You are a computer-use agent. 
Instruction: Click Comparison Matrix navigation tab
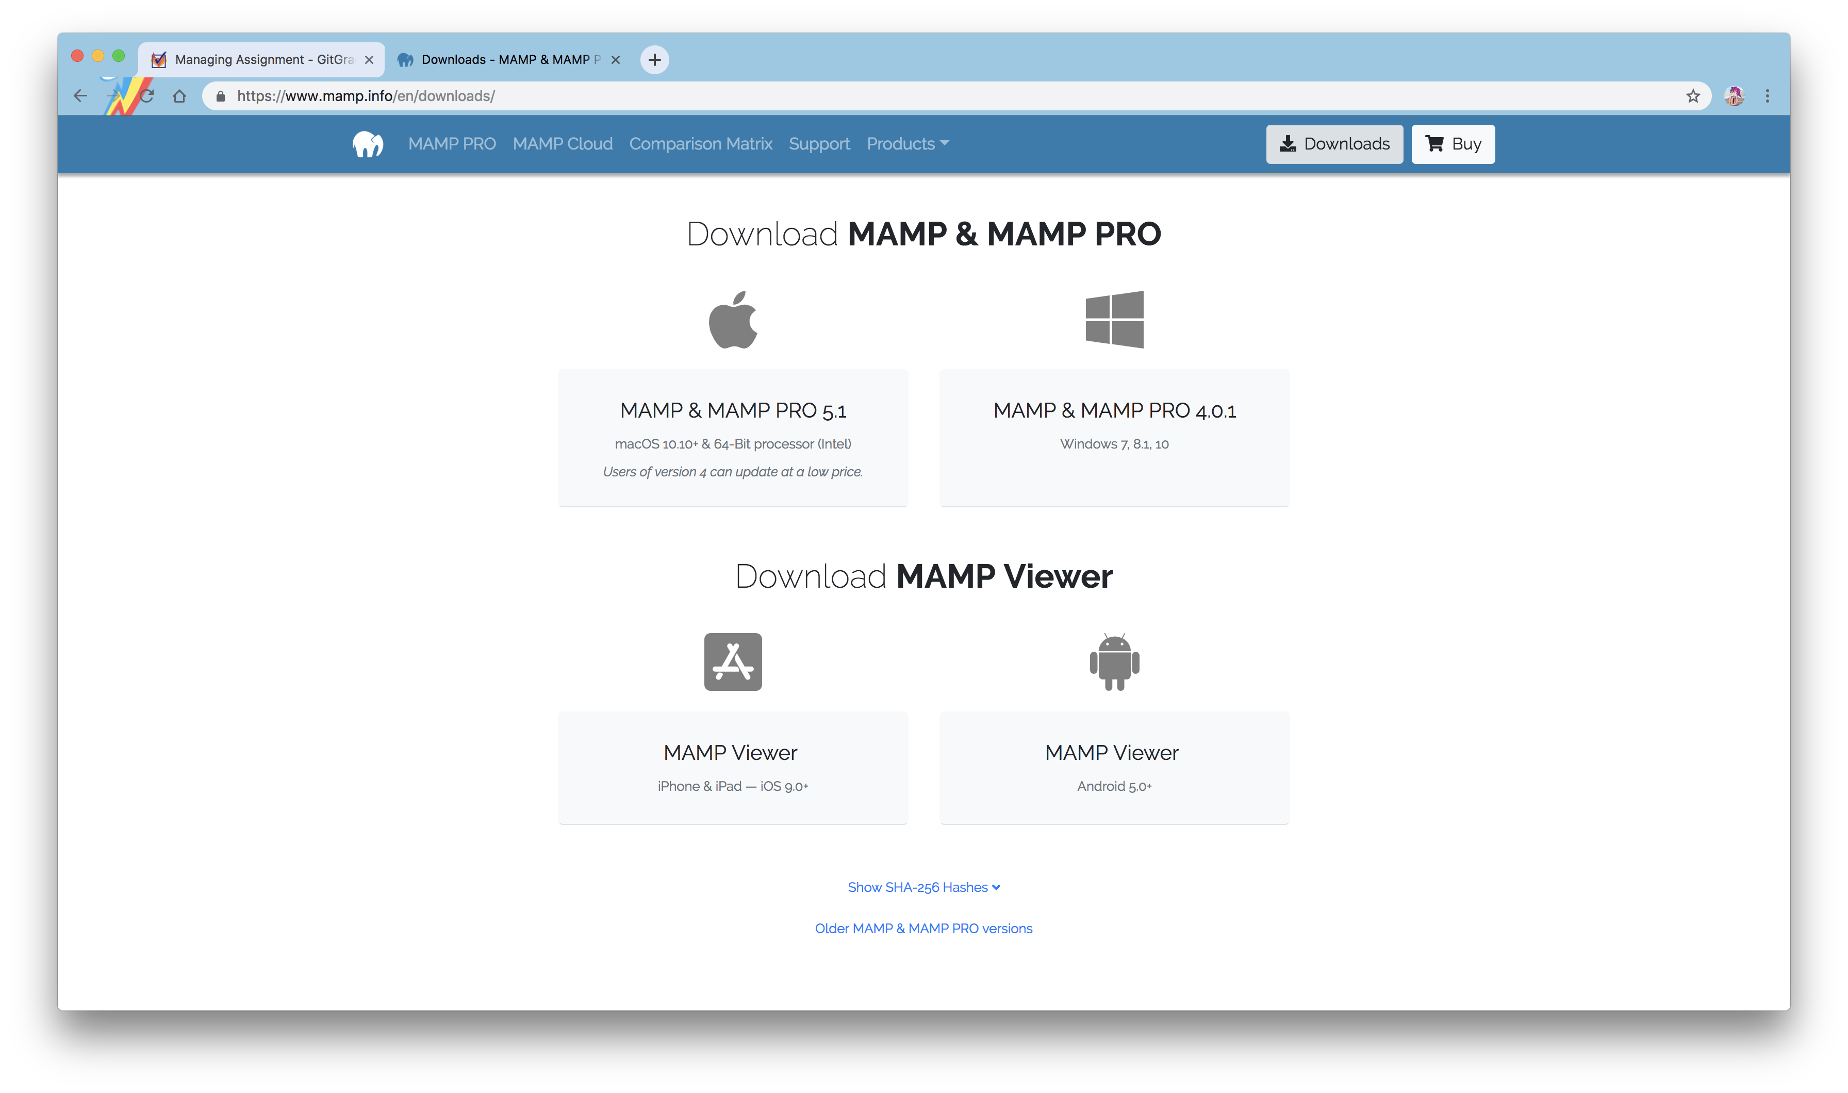click(700, 143)
